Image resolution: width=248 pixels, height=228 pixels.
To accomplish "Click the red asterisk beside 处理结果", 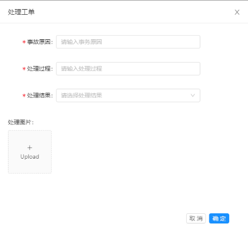I will point(24,96).
